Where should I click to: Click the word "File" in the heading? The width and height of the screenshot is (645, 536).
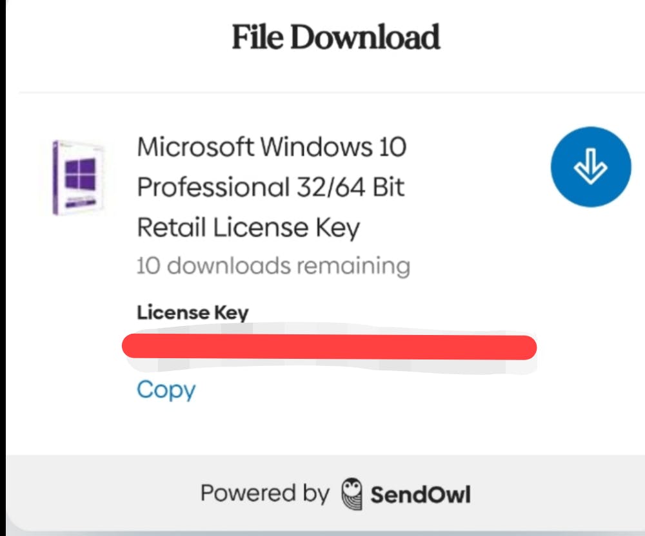[258, 37]
